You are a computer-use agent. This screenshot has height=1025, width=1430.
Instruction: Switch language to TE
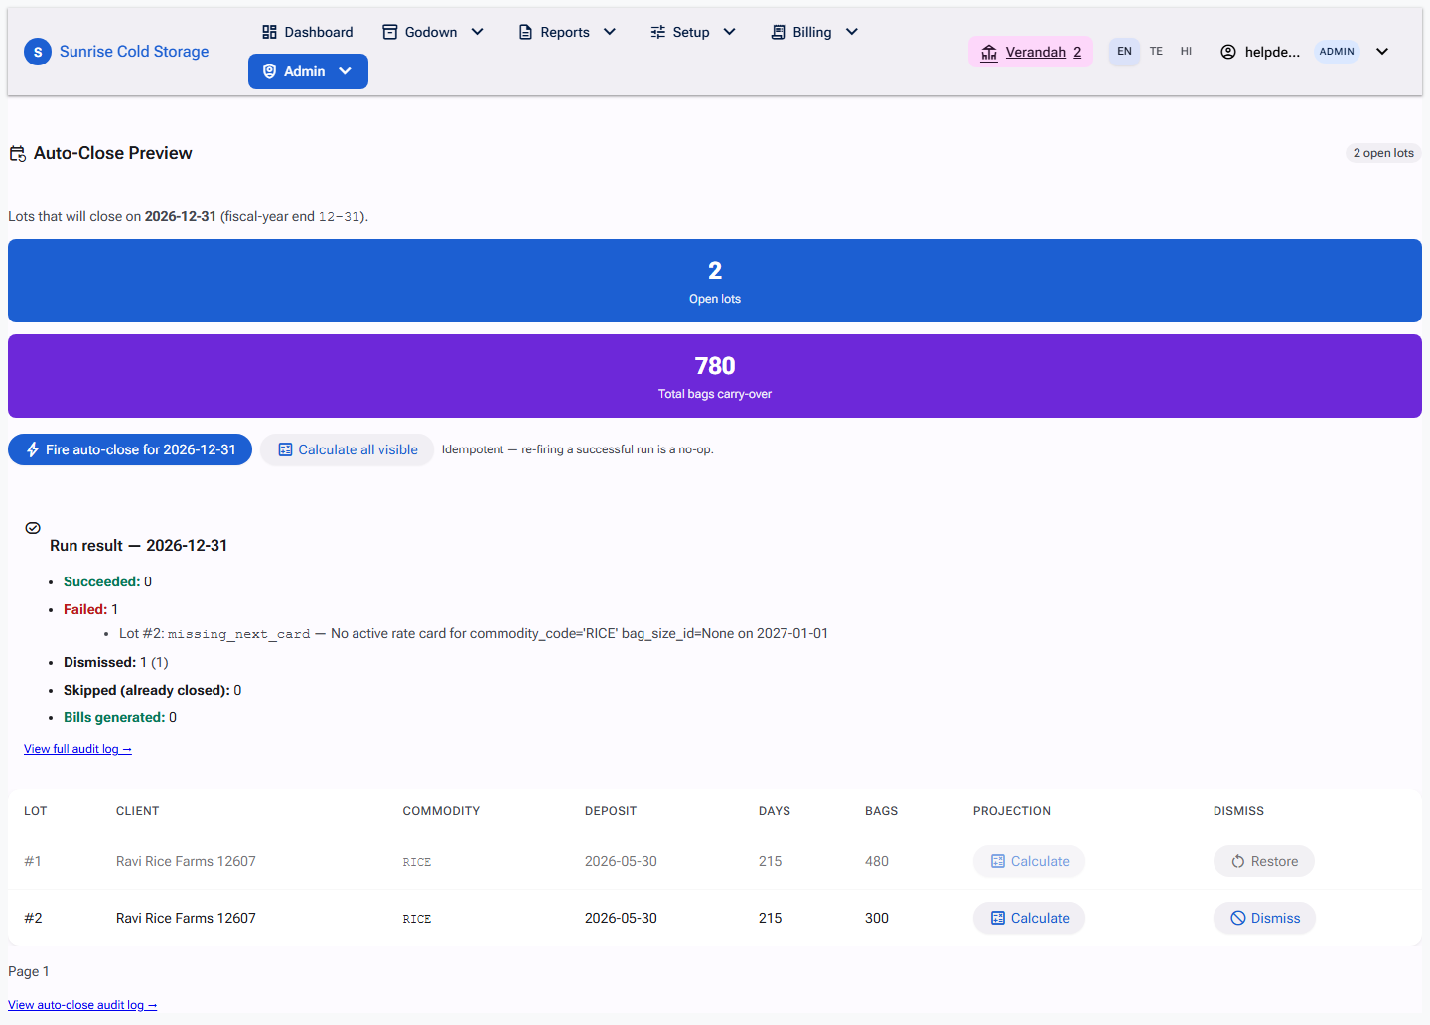click(x=1156, y=52)
